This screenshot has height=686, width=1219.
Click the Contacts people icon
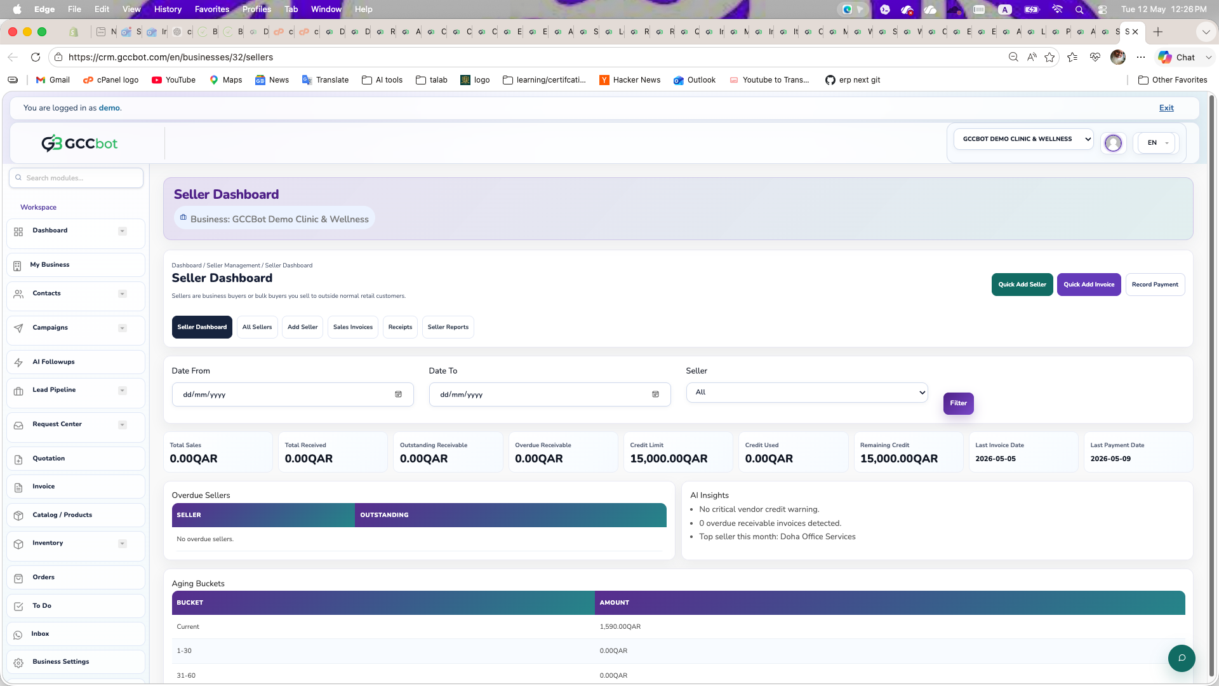18,294
